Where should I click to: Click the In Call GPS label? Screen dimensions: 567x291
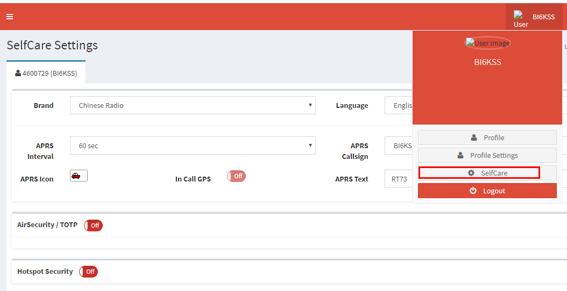point(193,179)
